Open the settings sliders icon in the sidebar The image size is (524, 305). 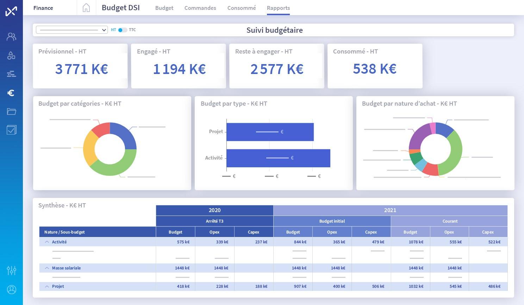pos(11,270)
